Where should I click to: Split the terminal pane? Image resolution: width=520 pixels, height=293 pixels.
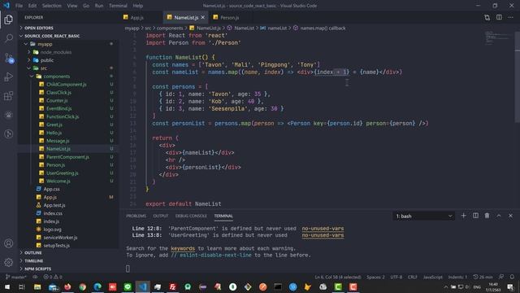(475, 216)
